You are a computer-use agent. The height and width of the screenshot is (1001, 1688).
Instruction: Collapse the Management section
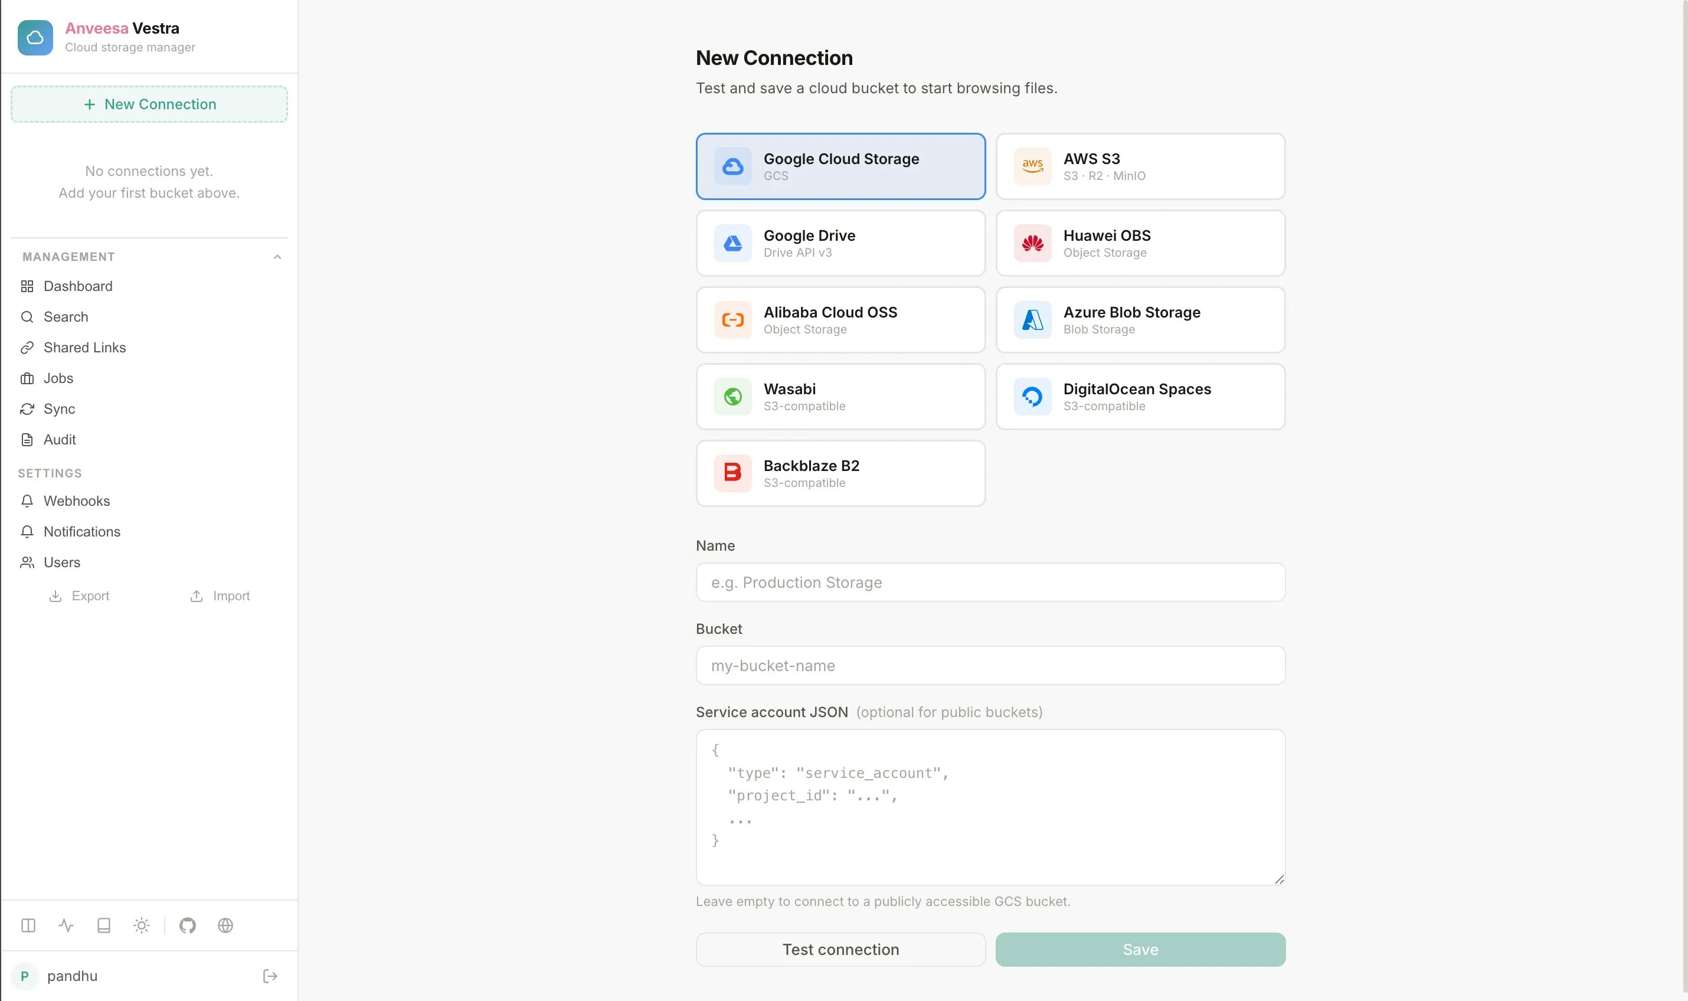277,256
